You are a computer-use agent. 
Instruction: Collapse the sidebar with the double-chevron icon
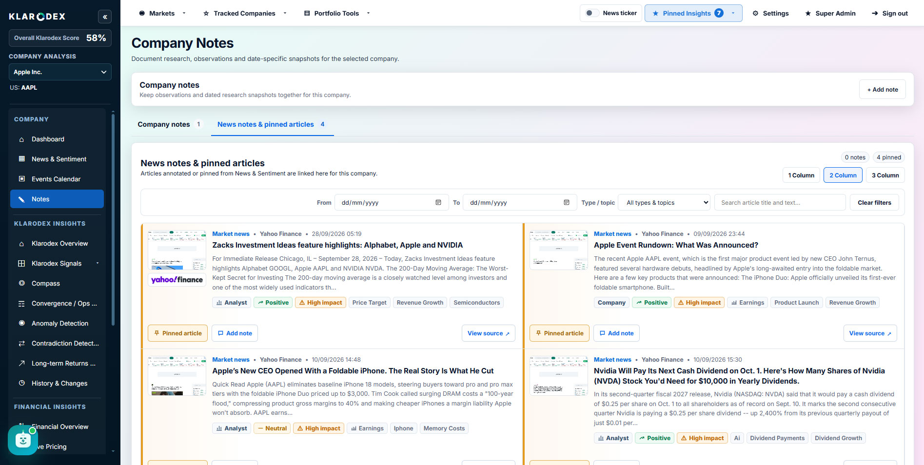[x=105, y=17]
